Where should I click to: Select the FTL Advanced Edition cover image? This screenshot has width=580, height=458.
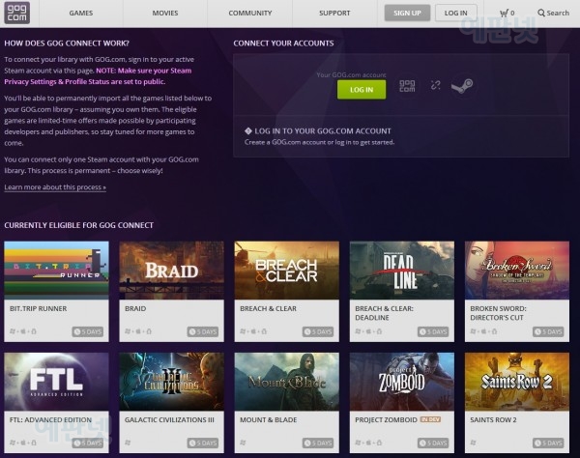tap(57, 382)
